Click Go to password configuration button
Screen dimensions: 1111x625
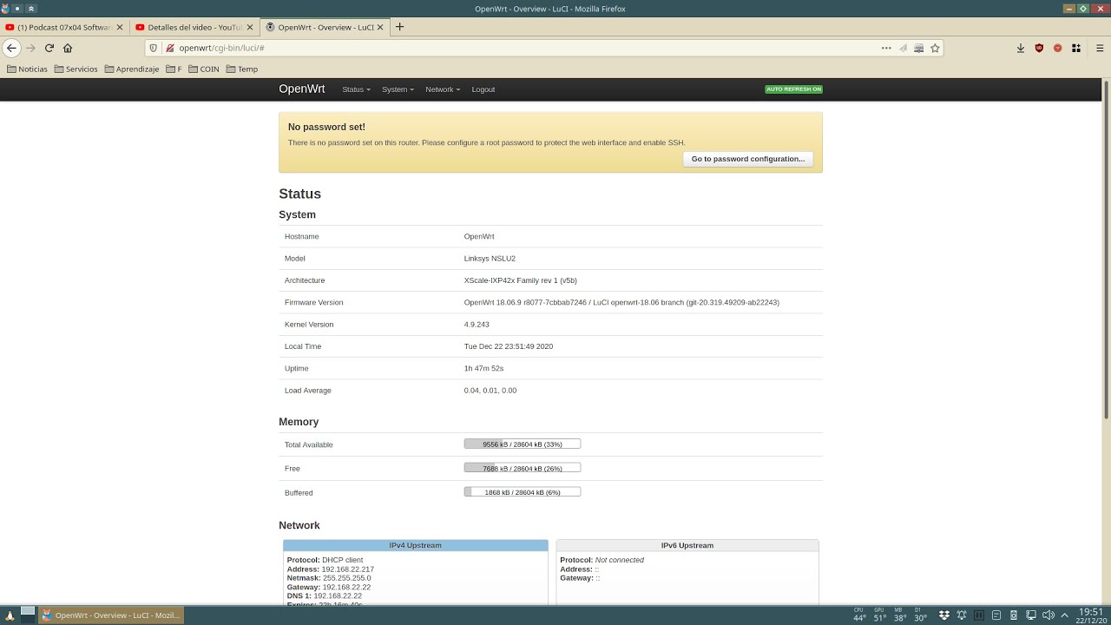point(747,159)
